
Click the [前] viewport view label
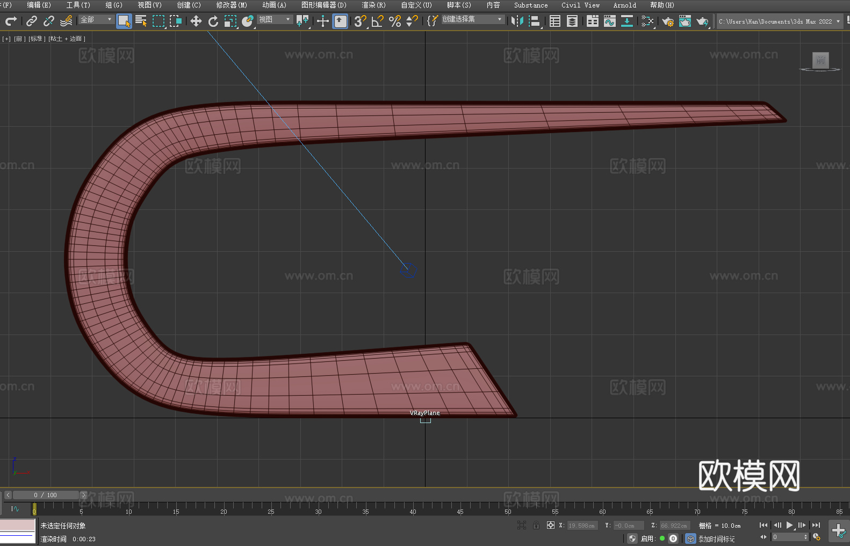pyautogui.click(x=19, y=39)
